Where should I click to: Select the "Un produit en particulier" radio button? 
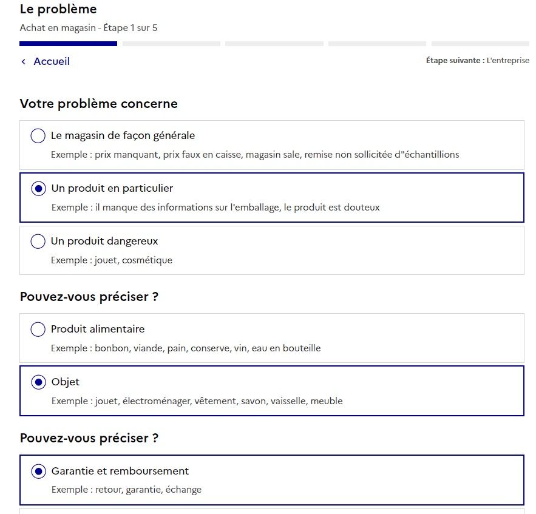pos(38,189)
